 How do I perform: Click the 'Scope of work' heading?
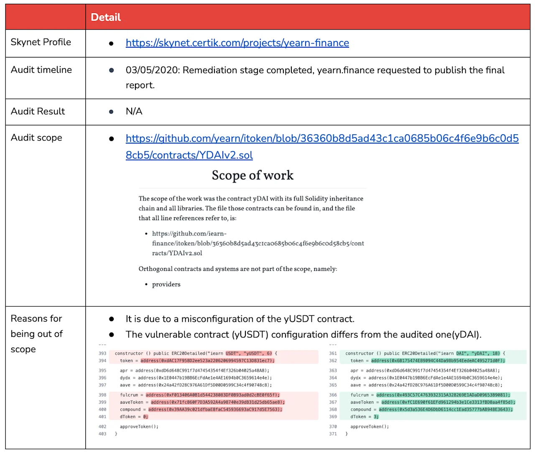tap(252, 175)
